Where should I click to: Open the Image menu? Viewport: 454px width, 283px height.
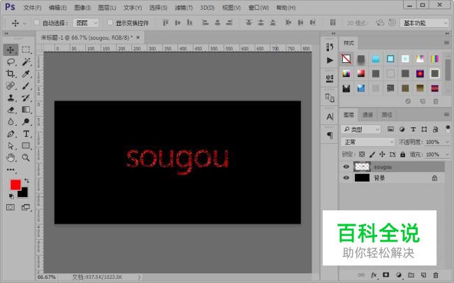pyautogui.click(x=82, y=8)
